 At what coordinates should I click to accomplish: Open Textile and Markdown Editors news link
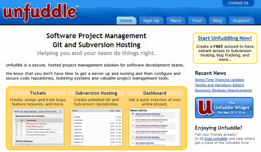[219, 85]
